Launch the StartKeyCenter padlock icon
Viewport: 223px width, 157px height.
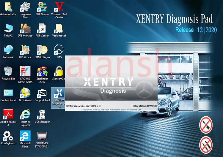pyautogui.click(x=59, y=73)
